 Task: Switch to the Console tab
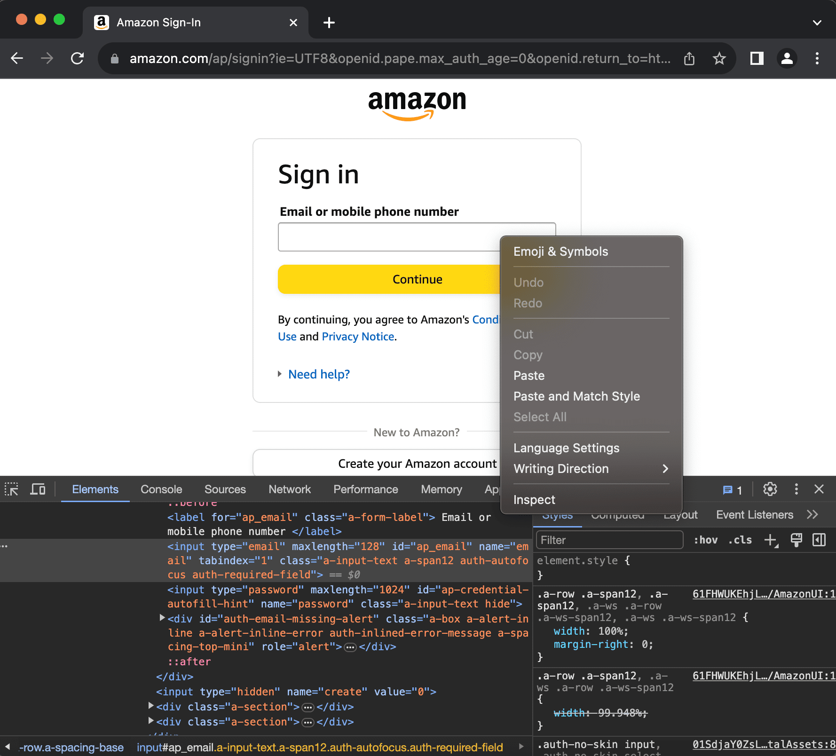(x=161, y=489)
